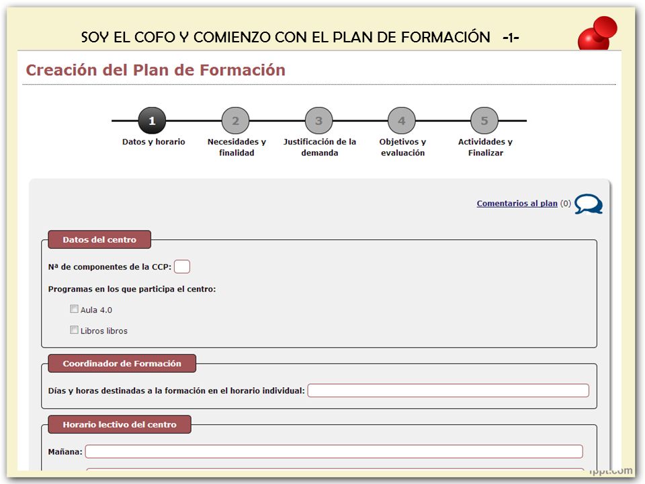Click the Creación del Plan de Formación heading
Viewport: 645px width, 484px height.
point(155,70)
